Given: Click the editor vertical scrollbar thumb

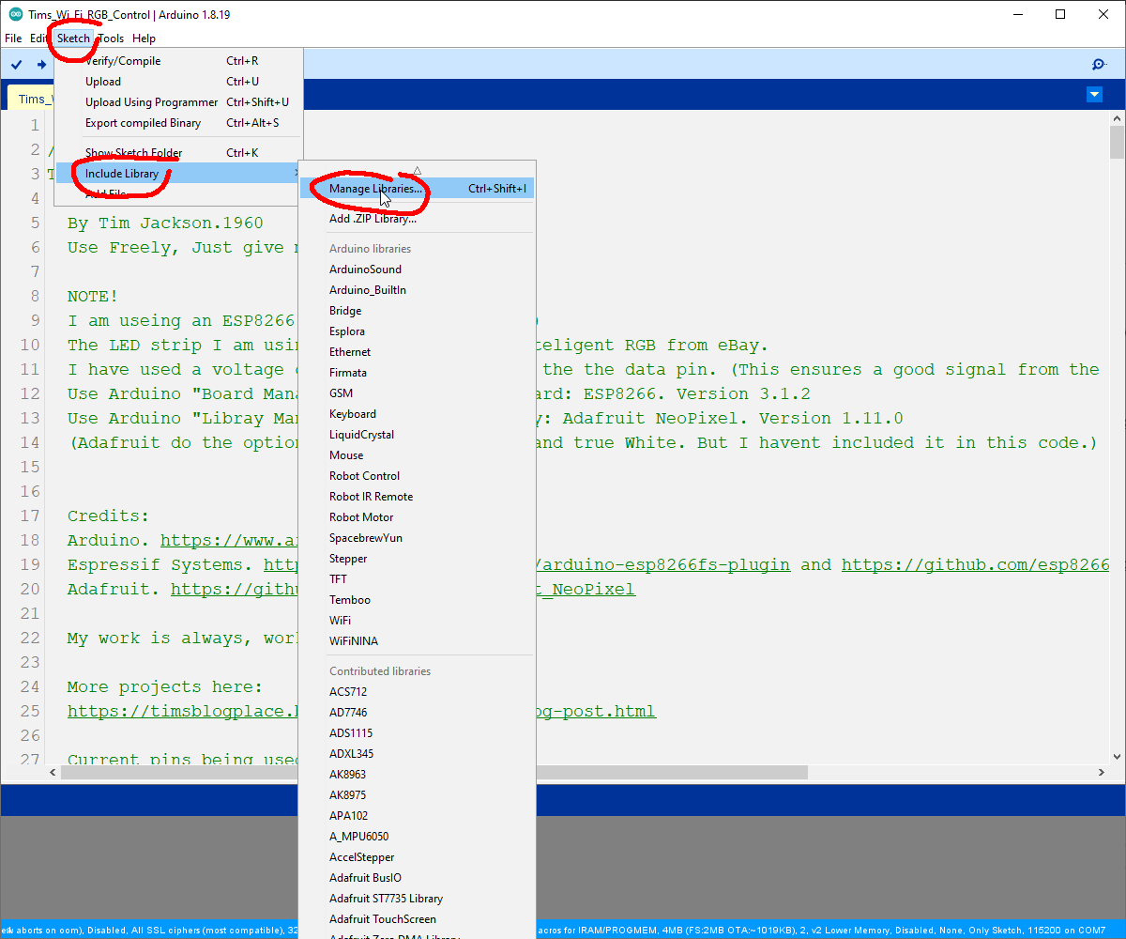Looking at the screenshot, I should [1117, 142].
